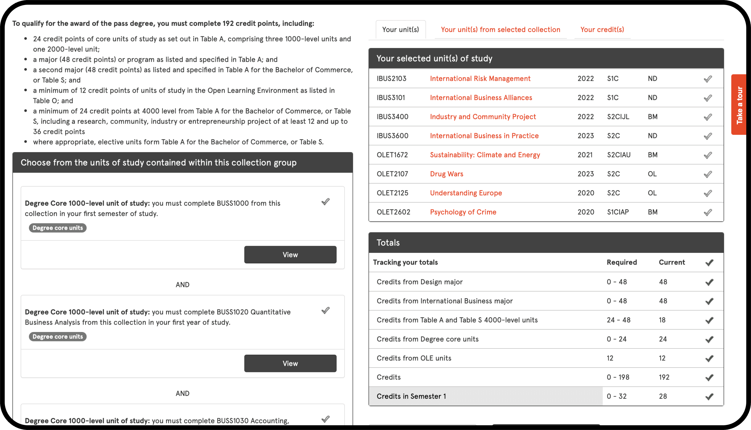Toggle checkmark on BUSS1030 Accounting collection

(x=325, y=419)
